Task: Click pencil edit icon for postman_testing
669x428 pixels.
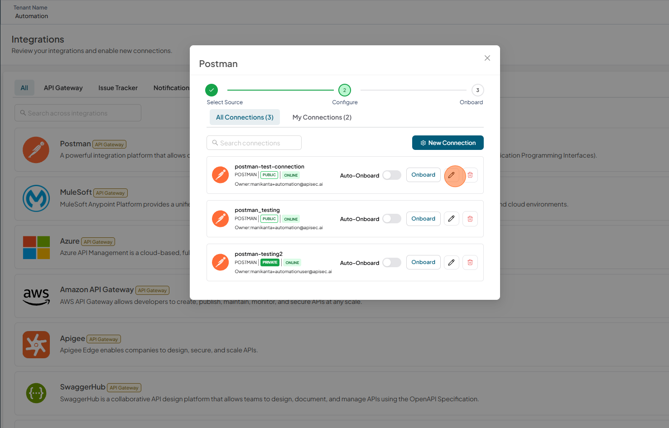Action: pos(452,219)
